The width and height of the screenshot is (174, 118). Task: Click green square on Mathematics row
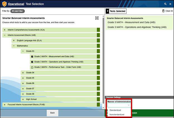98,46
